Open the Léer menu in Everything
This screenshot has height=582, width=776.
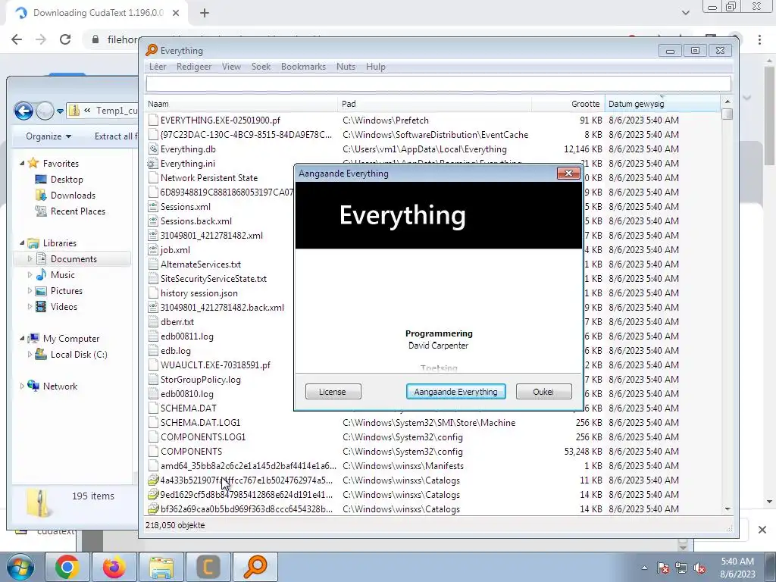click(x=158, y=67)
